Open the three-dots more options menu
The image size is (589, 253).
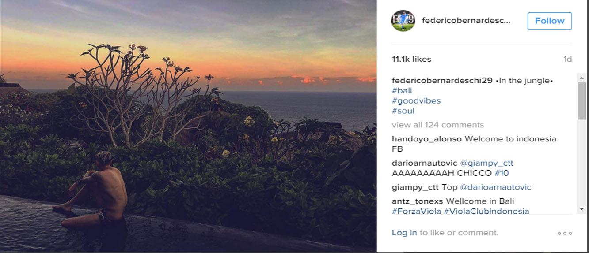click(565, 233)
